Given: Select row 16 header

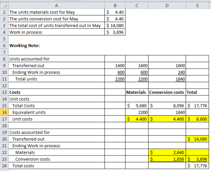Looking at the screenshot, I should point(4,112).
